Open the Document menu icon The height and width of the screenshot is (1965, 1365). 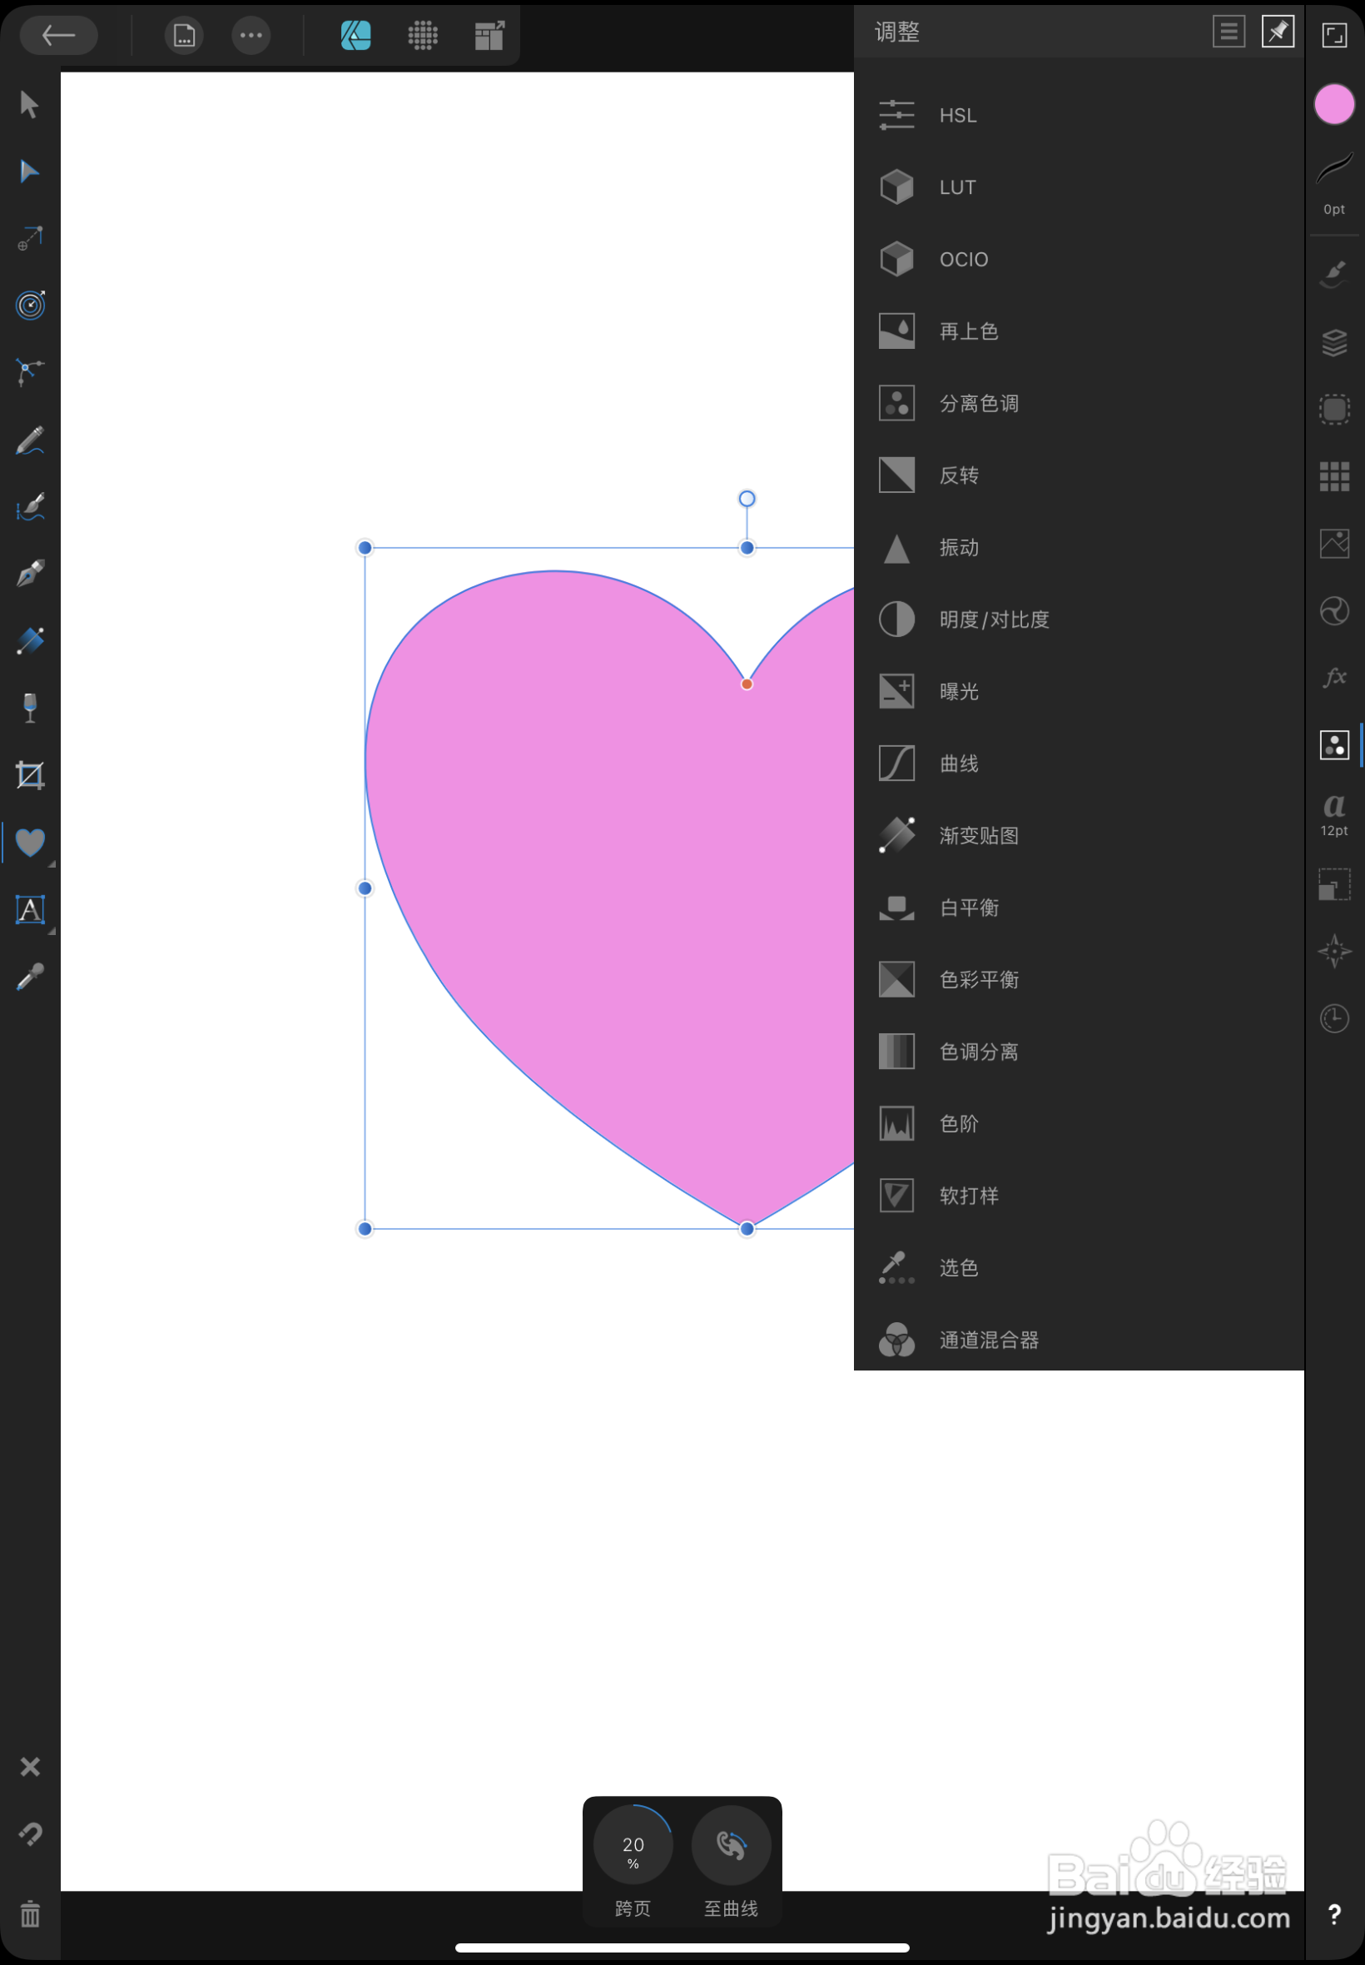184,35
